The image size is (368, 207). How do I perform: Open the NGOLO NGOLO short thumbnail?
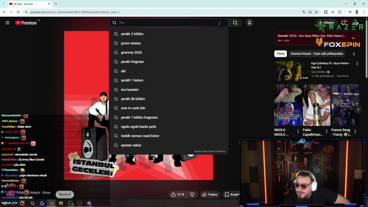coord(288,105)
